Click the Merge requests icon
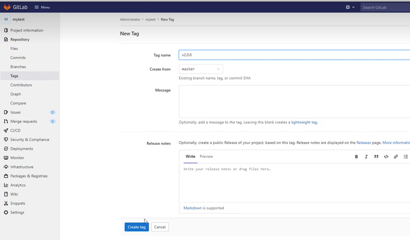Image resolution: width=410 pixels, height=240 pixels. click(x=6, y=121)
